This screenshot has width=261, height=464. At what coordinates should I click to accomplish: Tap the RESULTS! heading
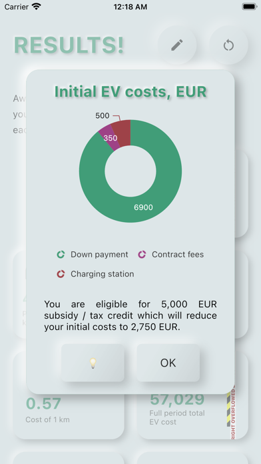[x=69, y=45]
